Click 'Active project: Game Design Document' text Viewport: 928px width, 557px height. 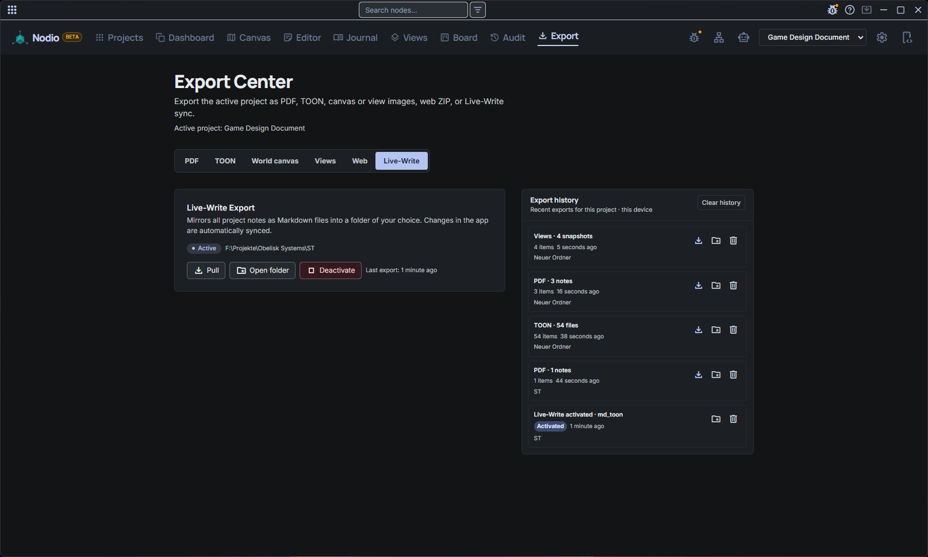[x=239, y=128]
